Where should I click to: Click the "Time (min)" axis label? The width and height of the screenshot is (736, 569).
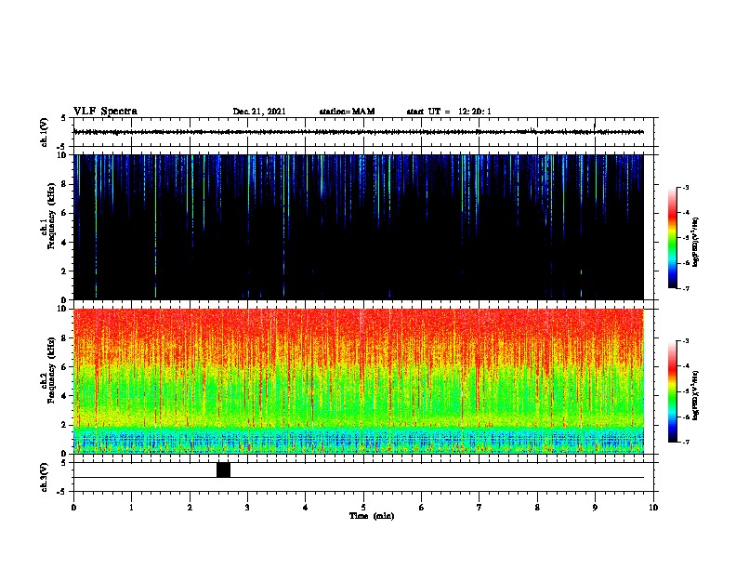[372, 516]
